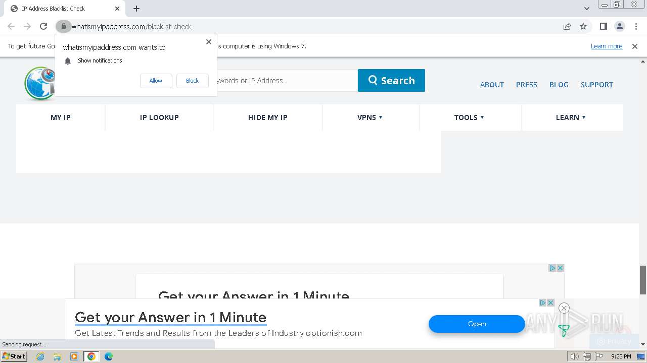The width and height of the screenshot is (647, 363).
Task: Click the lock site-info icon
Action: click(63, 26)
